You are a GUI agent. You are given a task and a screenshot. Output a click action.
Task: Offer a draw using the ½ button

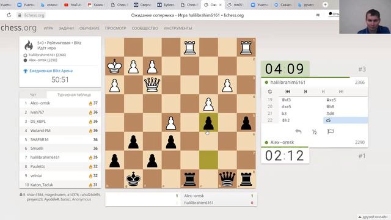pyautogui.click(x=315, y=132)
